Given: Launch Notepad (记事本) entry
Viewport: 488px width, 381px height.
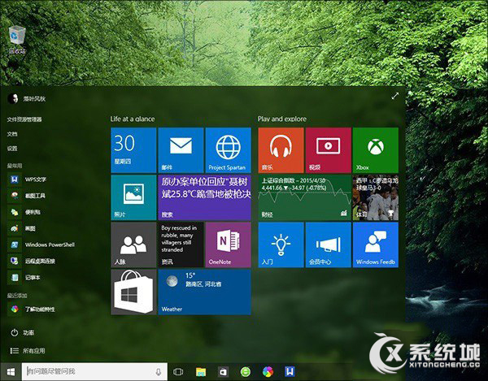Looking at the screenshot, I should [24, 278].
